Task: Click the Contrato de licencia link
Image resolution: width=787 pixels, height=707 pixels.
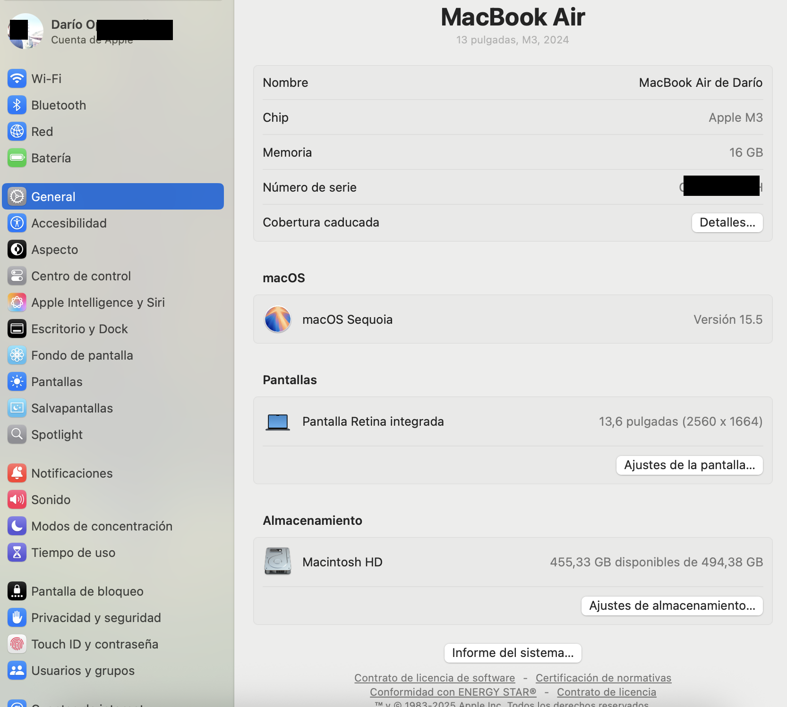Action: pos(607,692)
